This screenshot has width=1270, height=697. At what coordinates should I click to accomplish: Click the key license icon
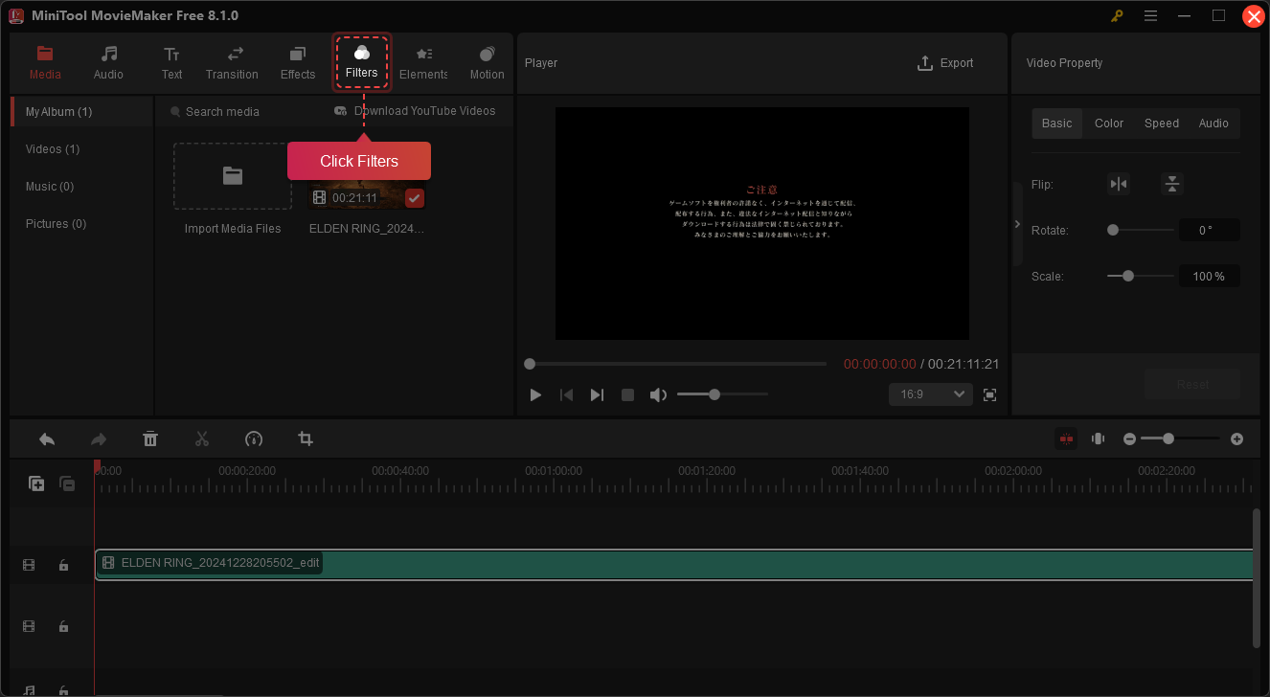point(1117,15)
